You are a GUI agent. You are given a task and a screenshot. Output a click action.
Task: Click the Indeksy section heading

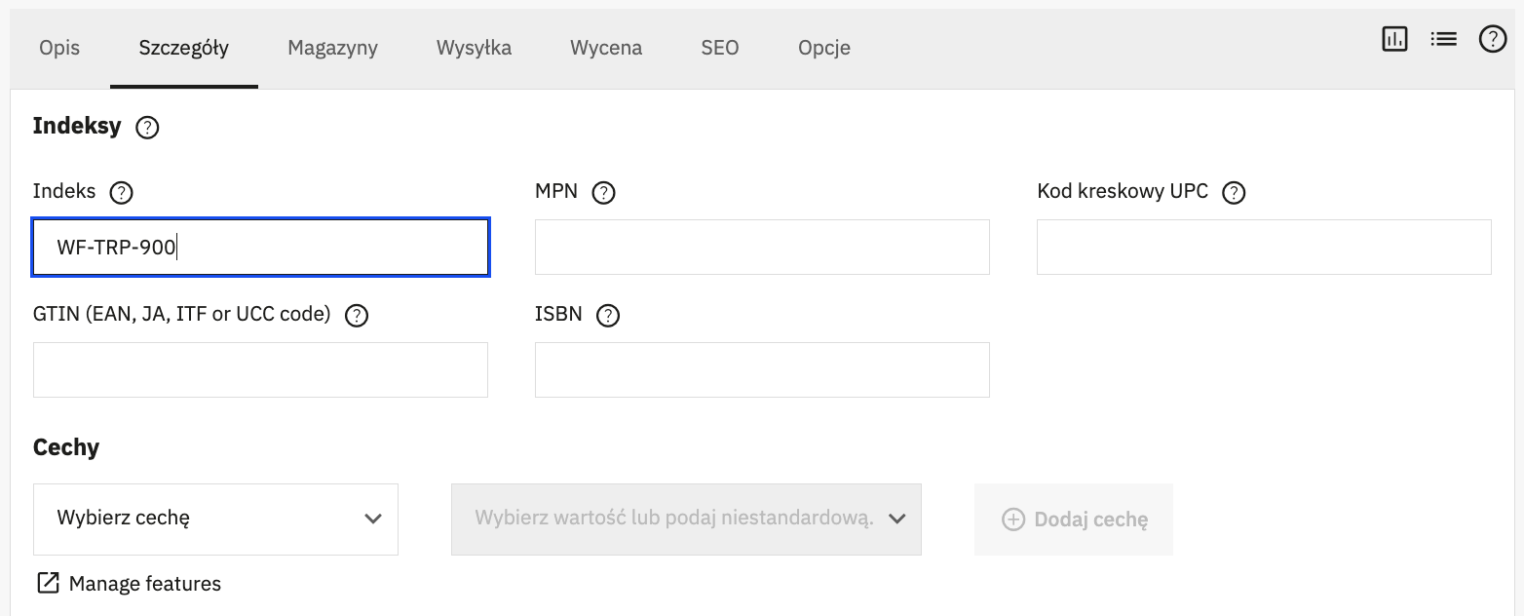click(77, 126)
